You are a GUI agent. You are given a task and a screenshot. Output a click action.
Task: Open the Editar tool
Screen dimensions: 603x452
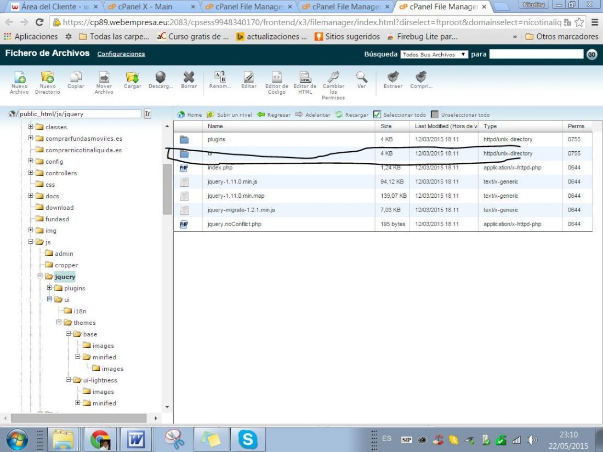coord(249,80)
